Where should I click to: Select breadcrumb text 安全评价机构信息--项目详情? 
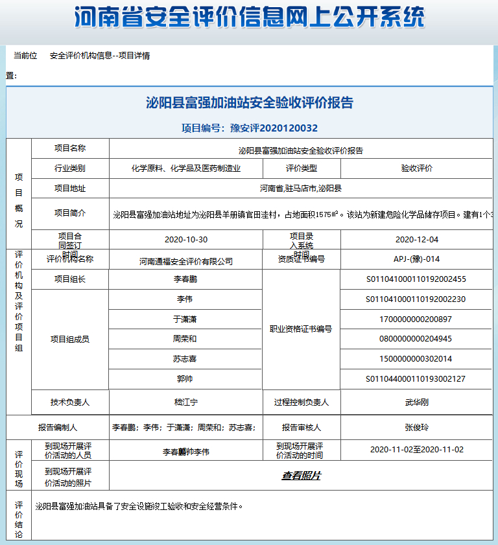click(x=100, y=56)
